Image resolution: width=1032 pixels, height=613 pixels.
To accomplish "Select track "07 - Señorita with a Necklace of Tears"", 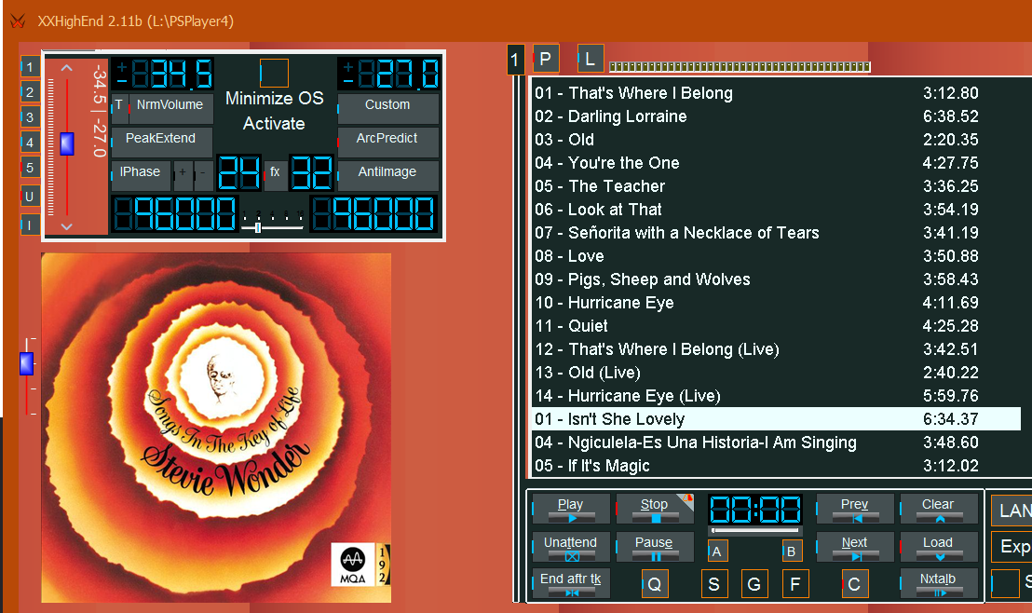I will point(777,232).
